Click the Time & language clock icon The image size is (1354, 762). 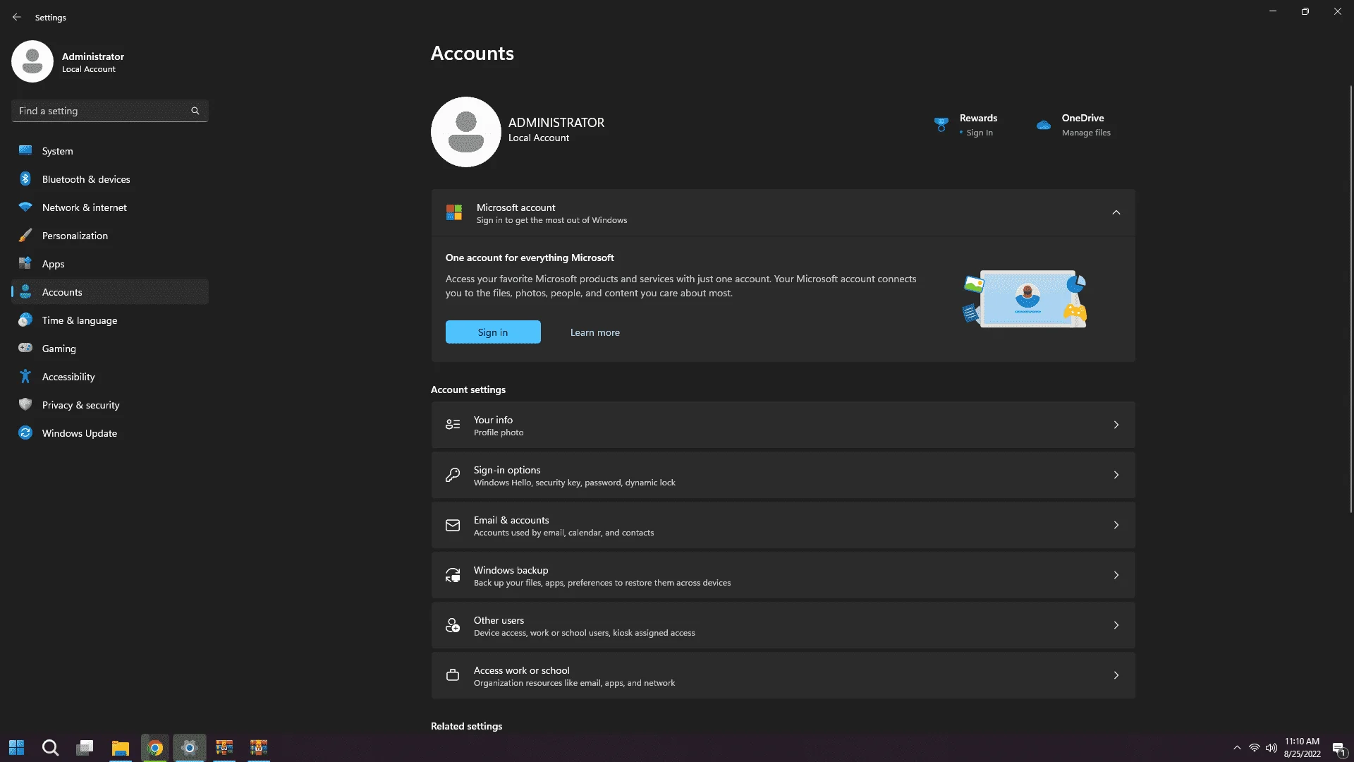(x=25, y=320)
